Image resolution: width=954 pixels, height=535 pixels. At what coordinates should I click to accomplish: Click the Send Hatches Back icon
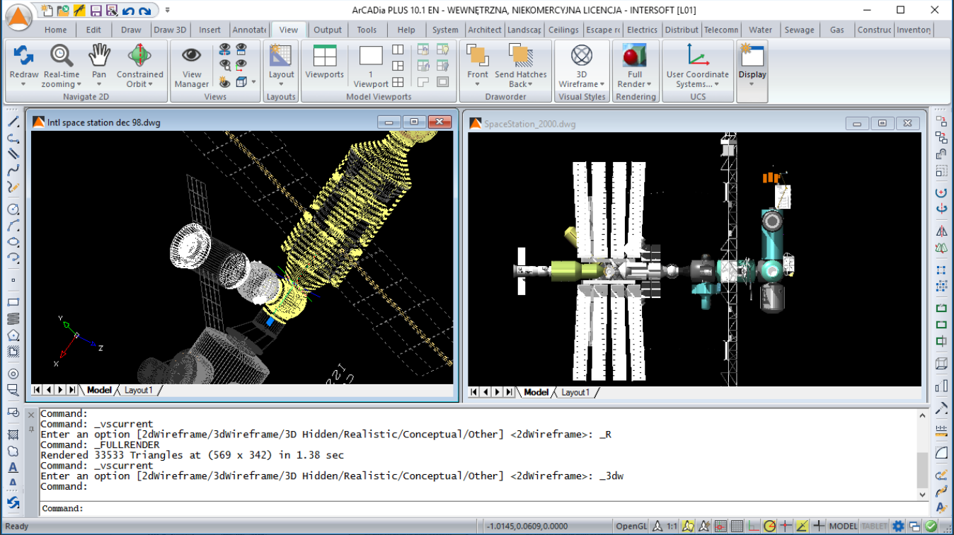(521, 56)
